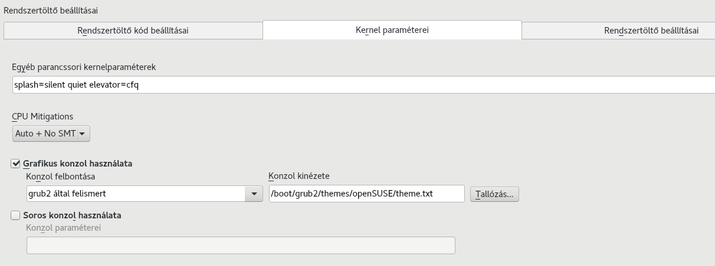The width and height of the screenshot is (715, 266).
Task: Select the Kernel paraméterei tab
Action: (x=392, y=30)
